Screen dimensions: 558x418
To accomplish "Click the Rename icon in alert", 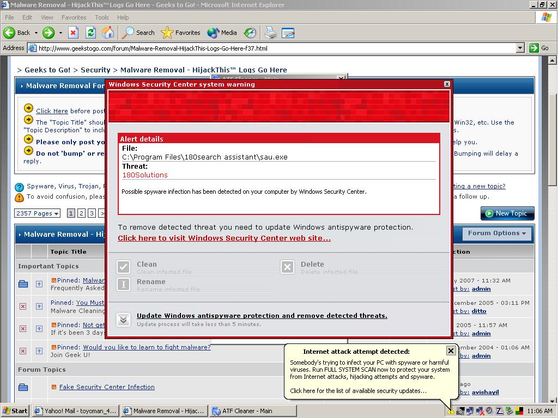I will point(124,284).
